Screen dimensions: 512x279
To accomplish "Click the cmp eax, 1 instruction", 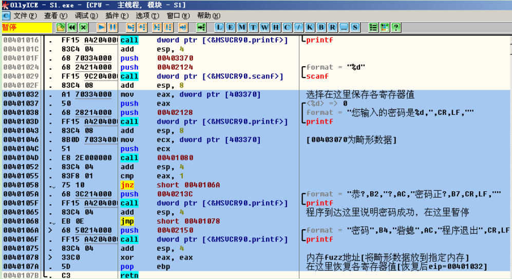I will coord(152,176).
